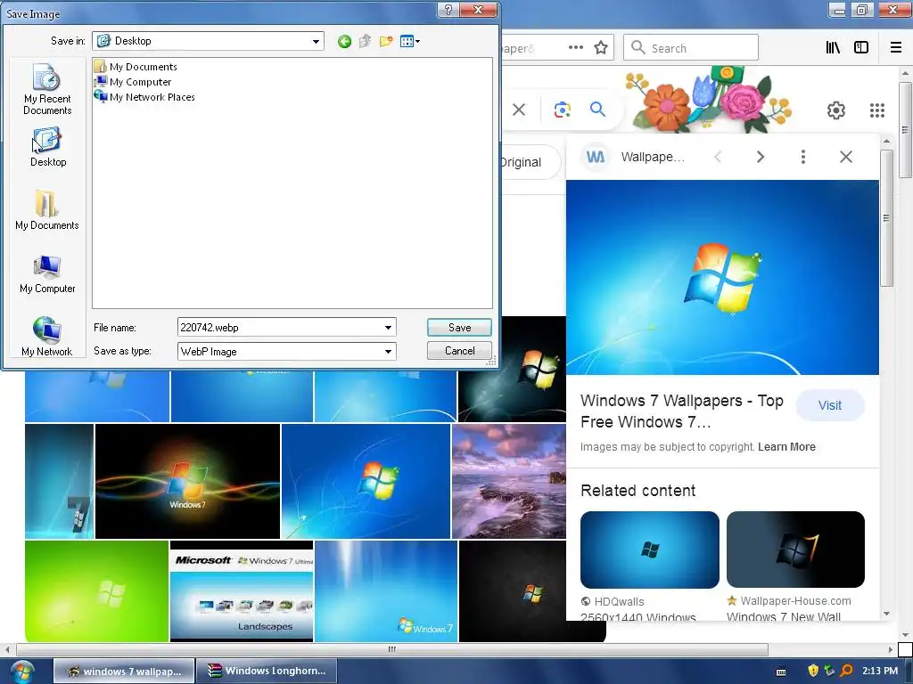This screenshot has width=913, height=684.
Task: Select Desktop in places bar
Action: coord(48,148)
